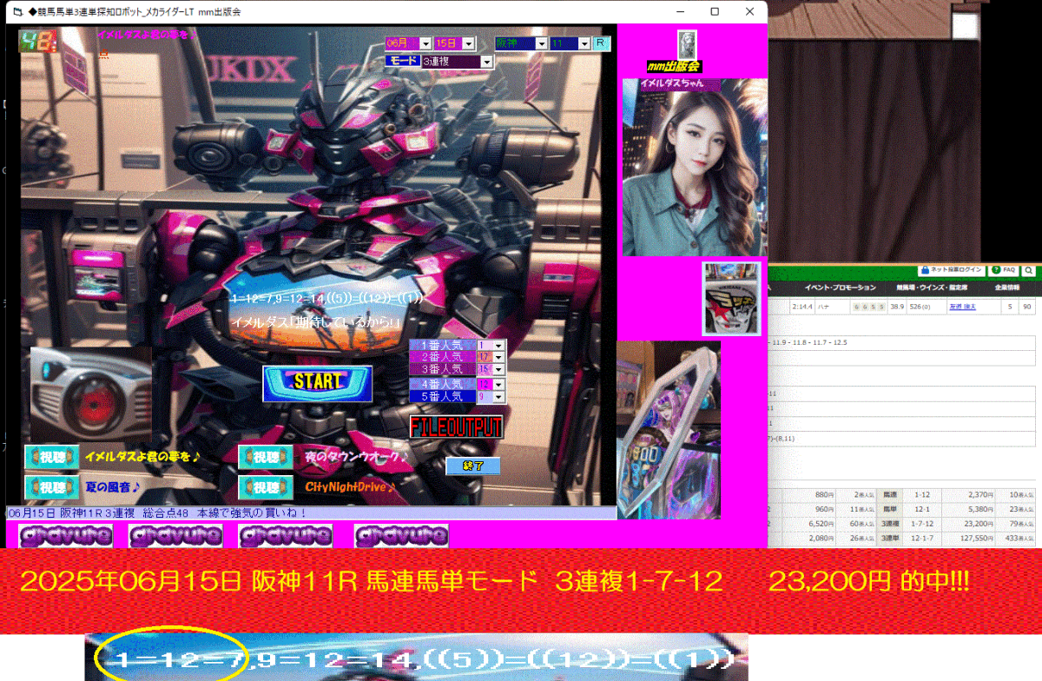The height and width of the screenshot is (681, 1042).
Task: Click the 馬連 1-12 result cell
Action: (x=921, y=496)
